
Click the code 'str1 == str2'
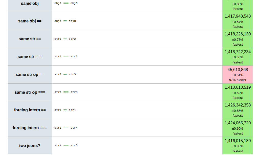(65, 39)
